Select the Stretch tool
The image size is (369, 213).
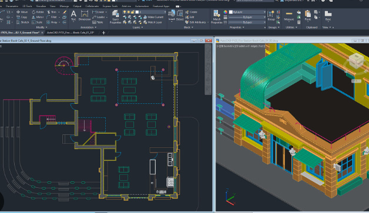22,22
